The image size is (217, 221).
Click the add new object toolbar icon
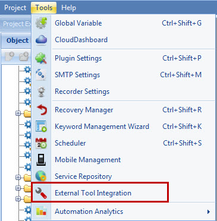9,56
